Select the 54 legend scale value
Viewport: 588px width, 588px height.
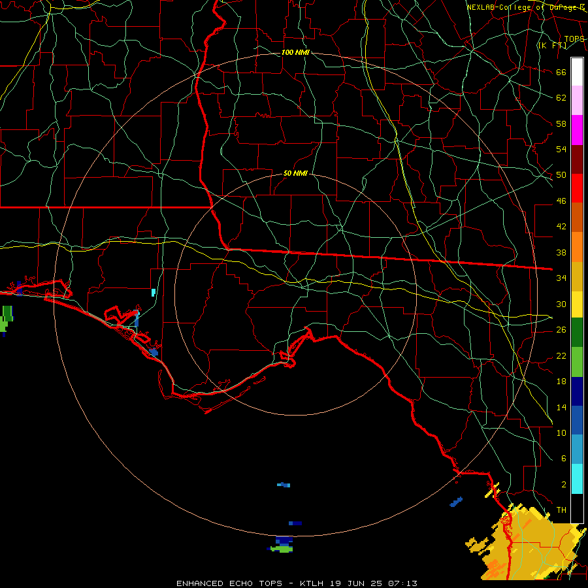pyautogui.click(x=561, y=149)
